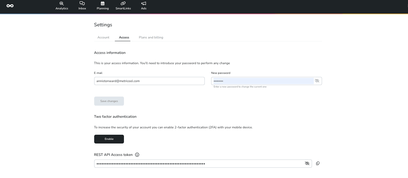Screen dimensions: 408x178
Task: Click the Analytics magnifier icon in top bar
Action: [62, 3]
